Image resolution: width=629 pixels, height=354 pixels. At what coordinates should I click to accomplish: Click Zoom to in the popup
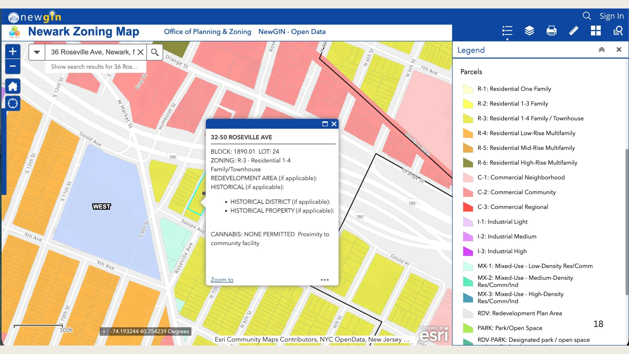tap(222, 280)
